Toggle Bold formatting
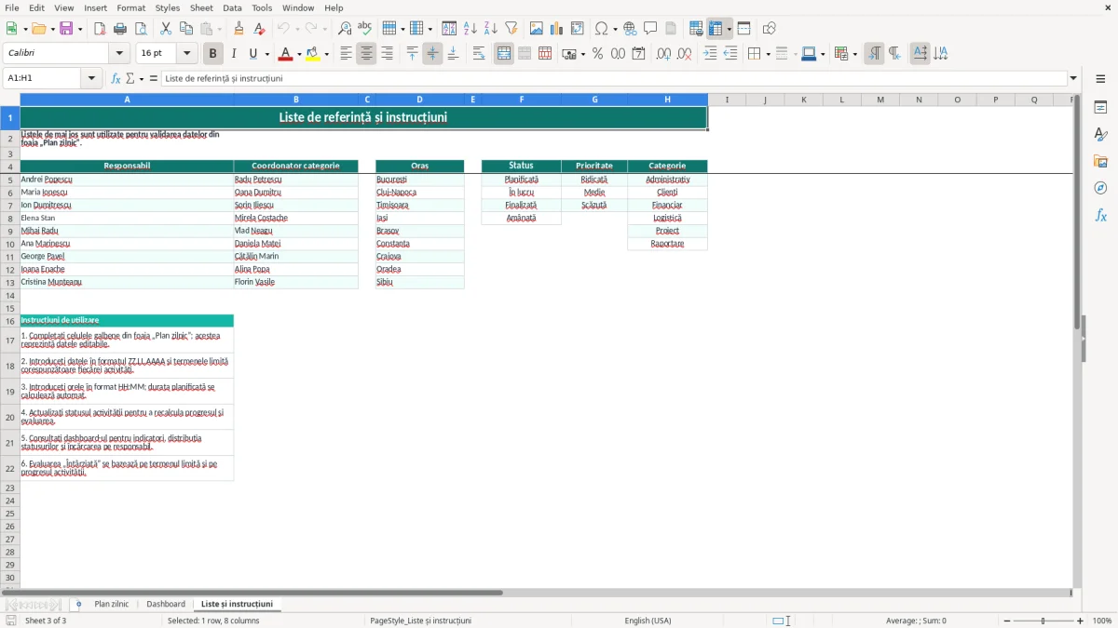 [x=212, y=54]
